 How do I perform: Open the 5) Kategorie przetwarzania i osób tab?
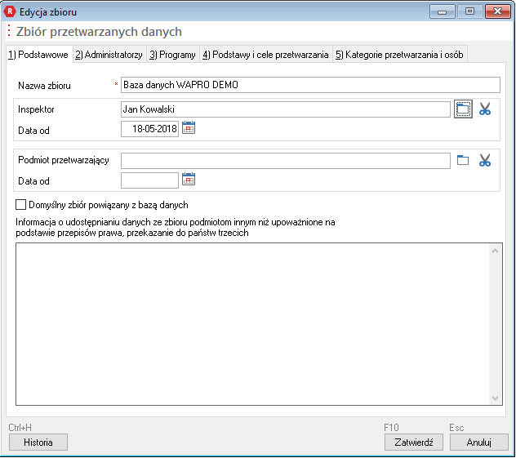(x=399, y=55)
